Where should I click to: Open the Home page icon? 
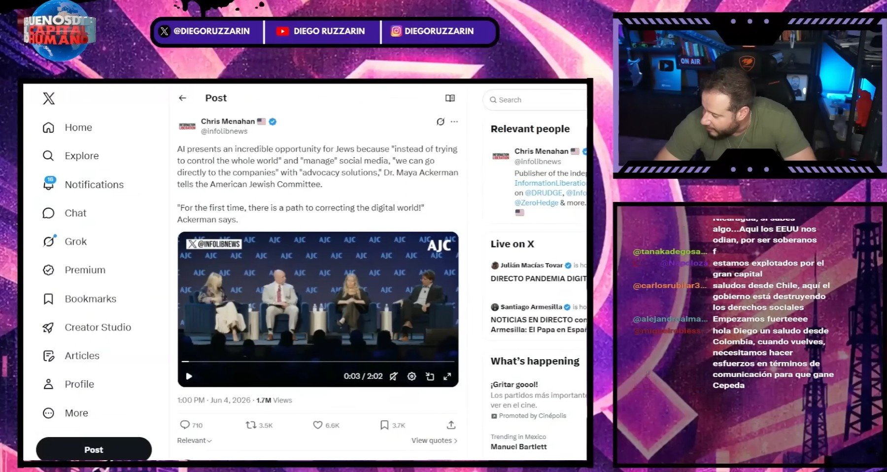tap(48, 128)
